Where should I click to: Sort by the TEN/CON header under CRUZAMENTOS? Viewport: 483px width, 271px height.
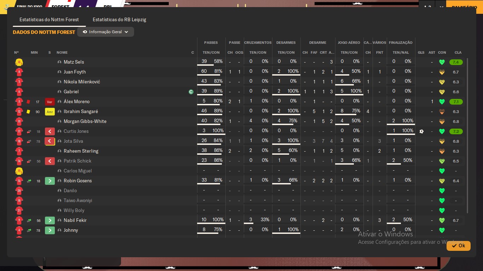pos(258,53)
